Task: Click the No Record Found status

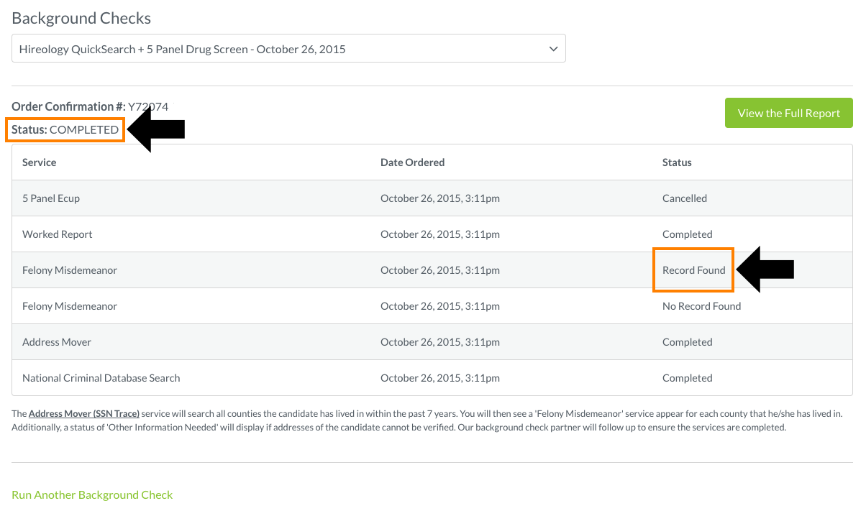Action: 702,306
